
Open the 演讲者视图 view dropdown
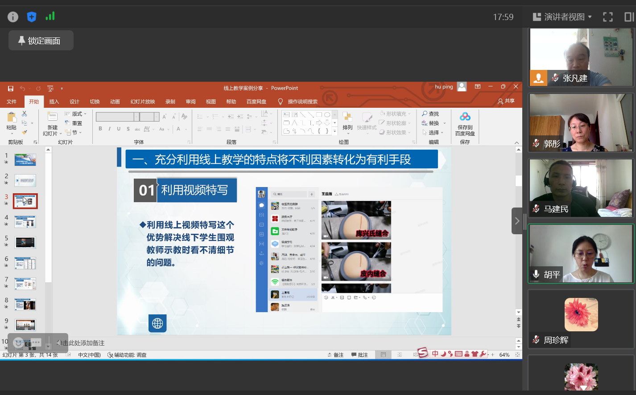562,17
